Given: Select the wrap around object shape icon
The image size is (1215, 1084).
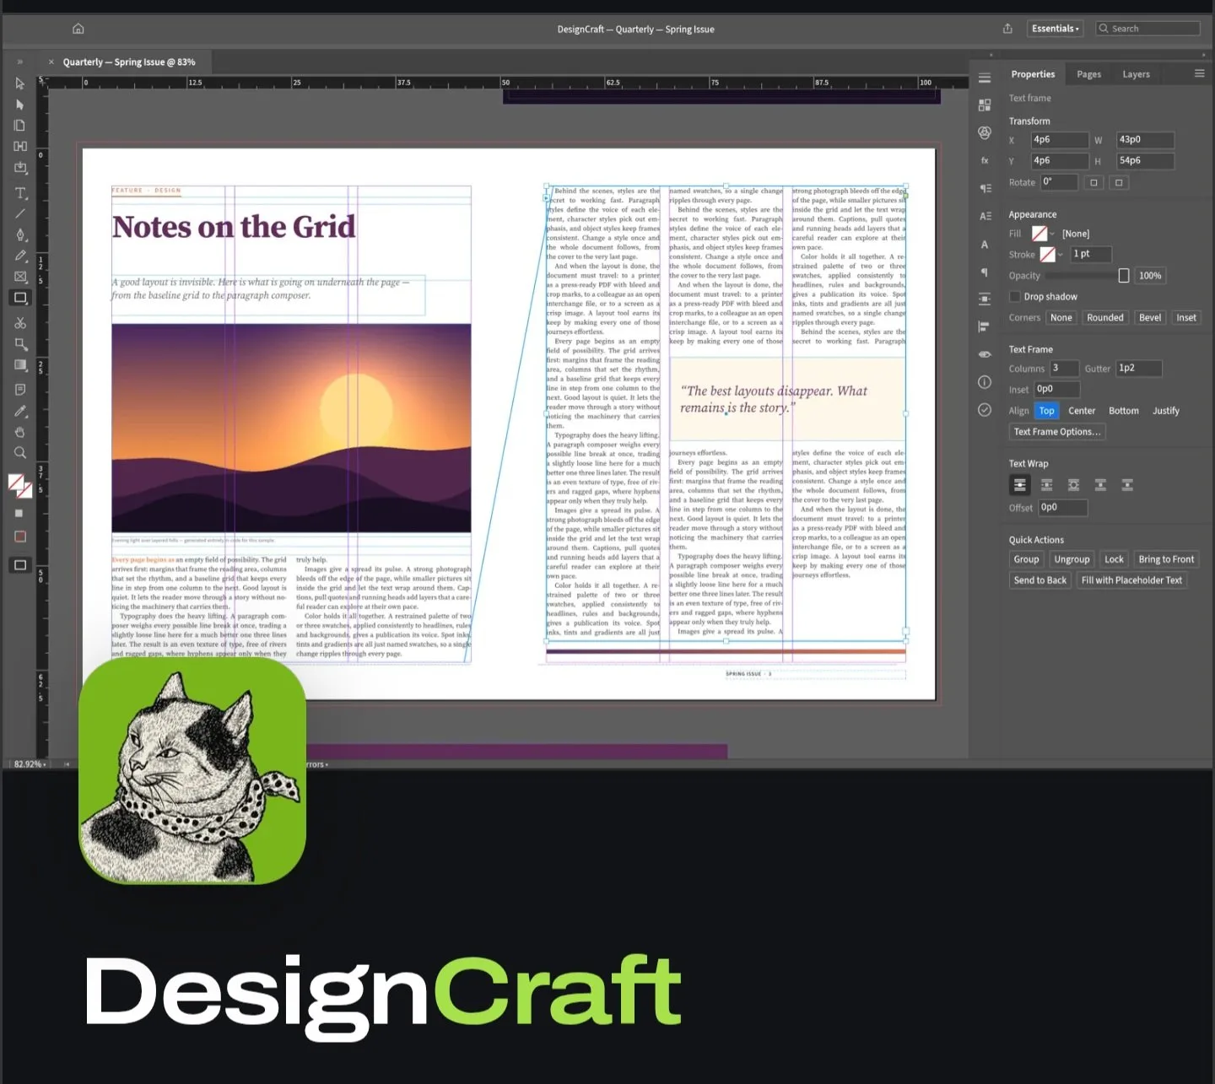Looking at the screenshot, I should point(1073,485).
